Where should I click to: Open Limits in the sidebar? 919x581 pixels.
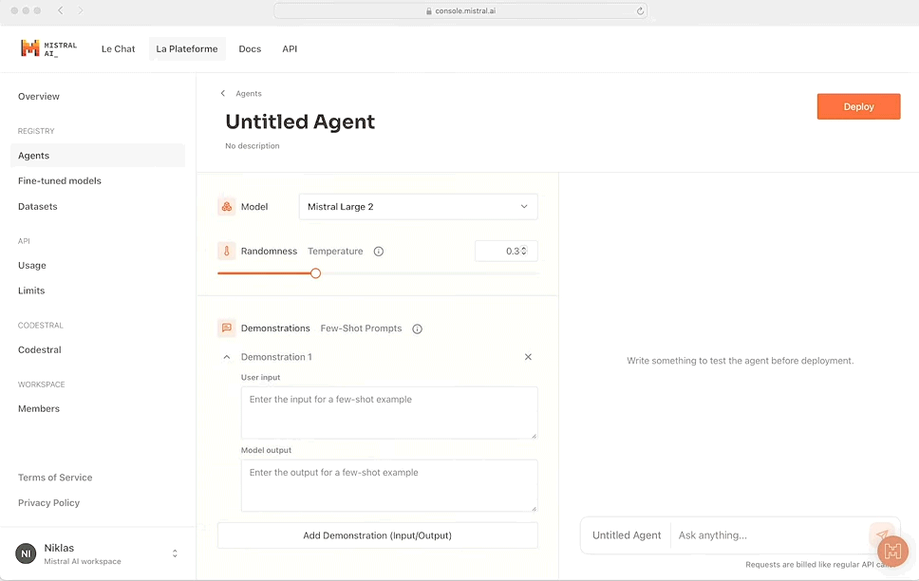(x=31, y=290)
